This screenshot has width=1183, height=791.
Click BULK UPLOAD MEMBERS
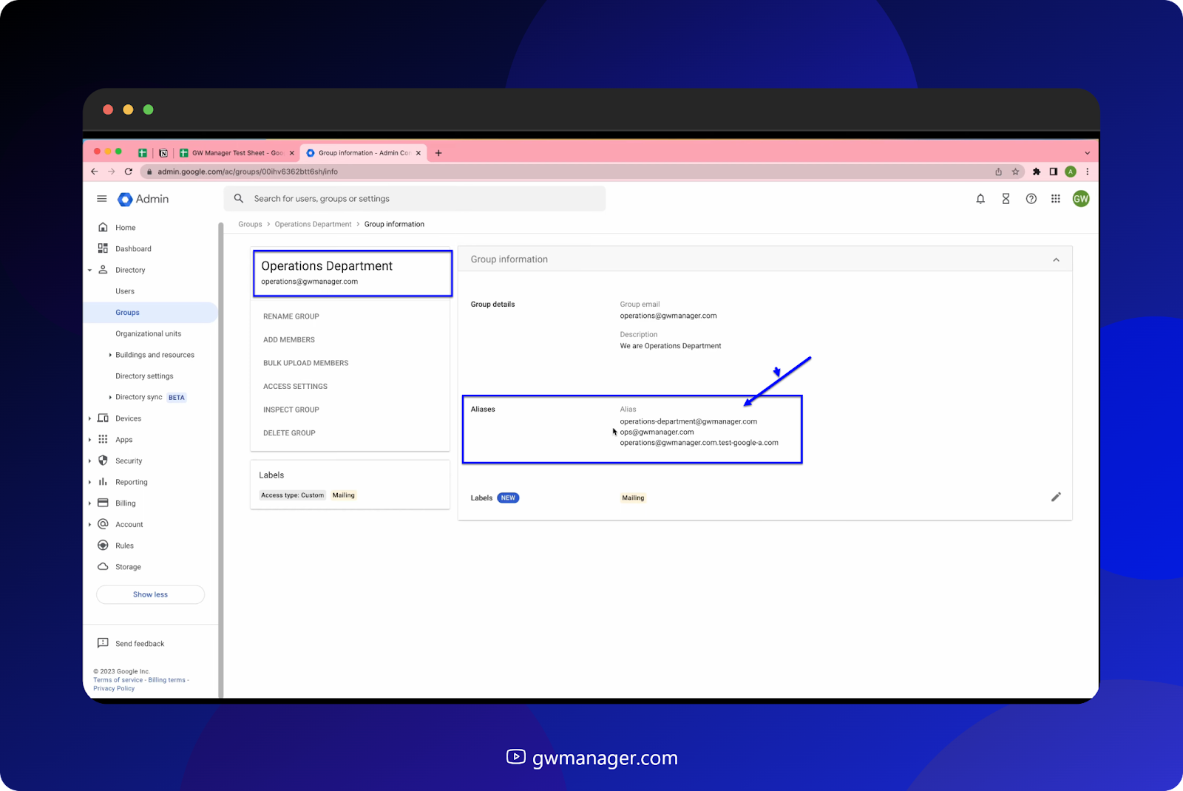(x=306, y=363)
